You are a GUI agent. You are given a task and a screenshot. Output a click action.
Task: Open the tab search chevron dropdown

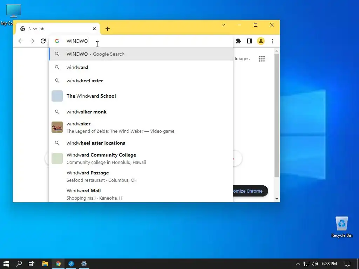(x=223, y=25)
